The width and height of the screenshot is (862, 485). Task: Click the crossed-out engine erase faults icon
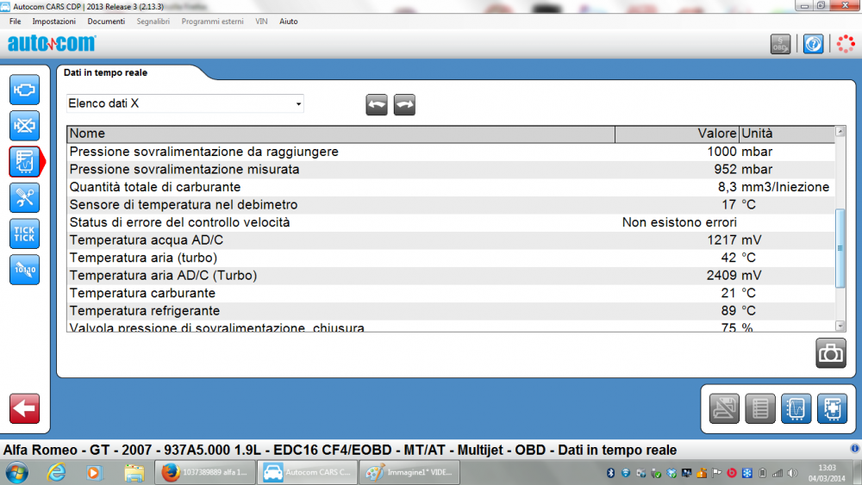(24, 126)
